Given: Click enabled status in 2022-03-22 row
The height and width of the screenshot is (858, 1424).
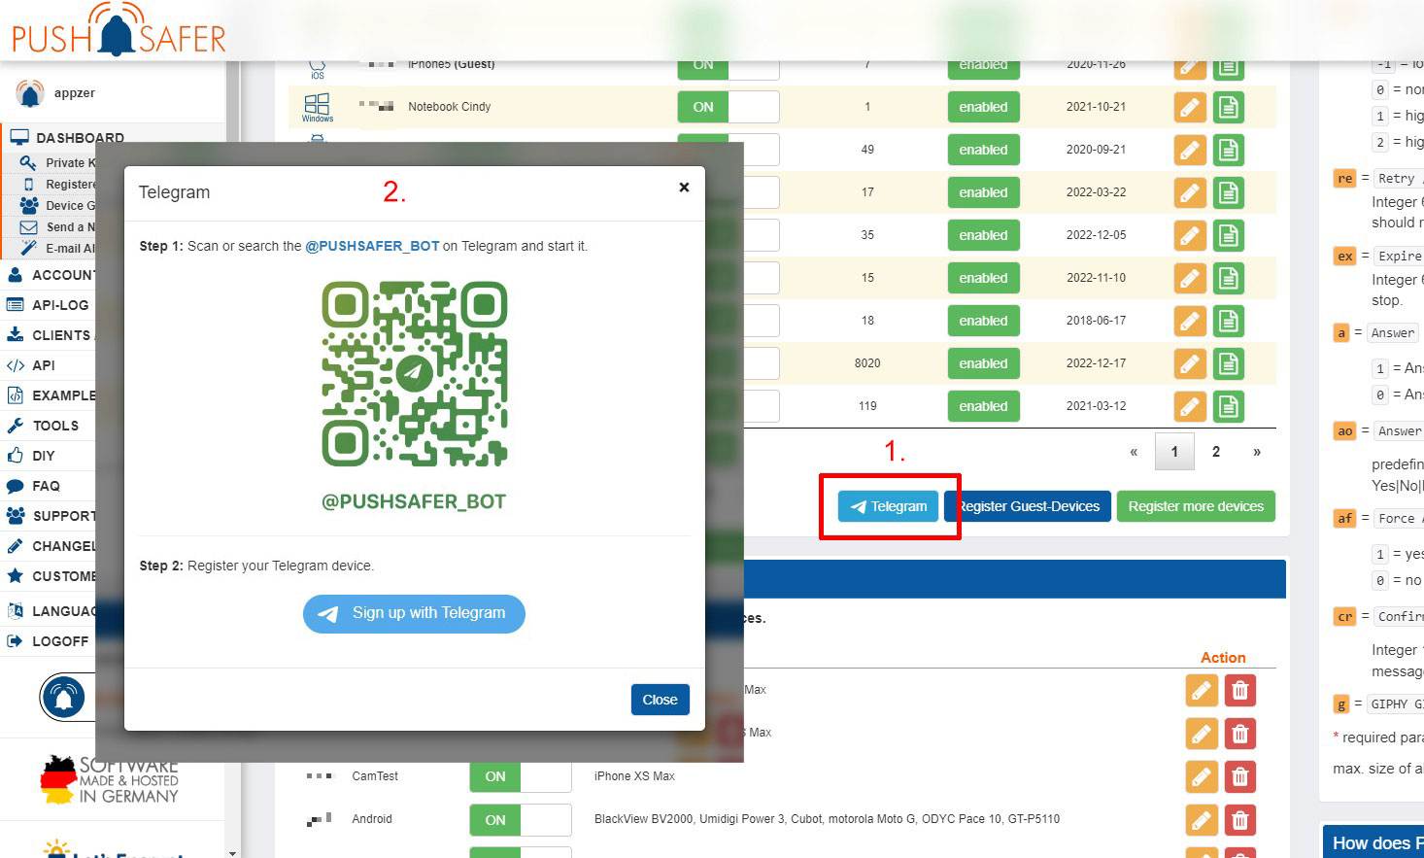Looking at the screenshot, I should click(x=983, y=192).
